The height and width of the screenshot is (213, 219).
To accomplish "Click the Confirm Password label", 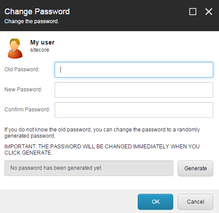I will [x=28, y=110].
